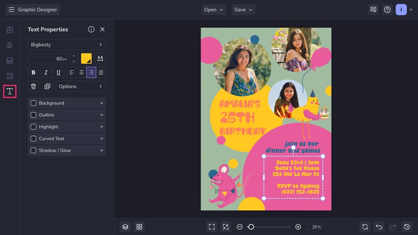Expand the Highlight section chevron
Image resolution: width=418 pixels, height=235 pixels.
pyautogui.click(x=101, y=127)
